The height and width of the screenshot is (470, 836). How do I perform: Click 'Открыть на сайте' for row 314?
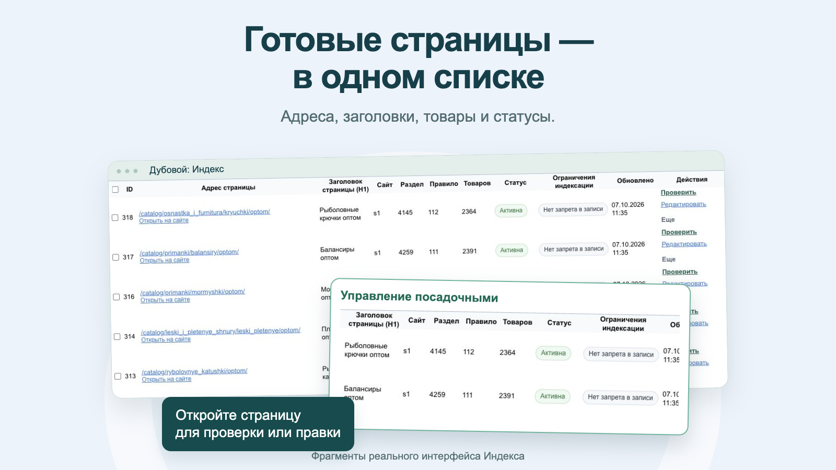tap(166, 339)
